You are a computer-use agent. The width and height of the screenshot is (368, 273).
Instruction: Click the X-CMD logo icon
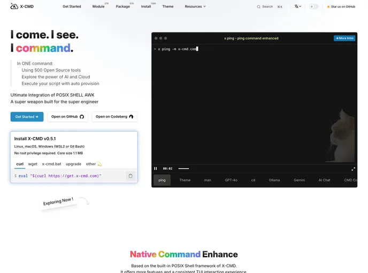(x=14, y=6)
